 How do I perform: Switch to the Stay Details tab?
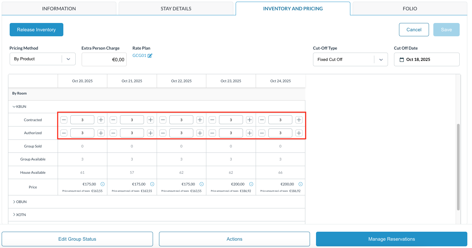pos(176,9)
